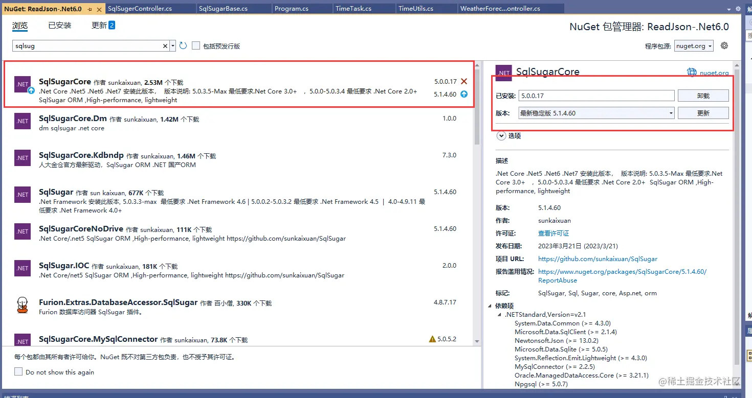Select the SqlSugar.IOC package title

(64, 266)
